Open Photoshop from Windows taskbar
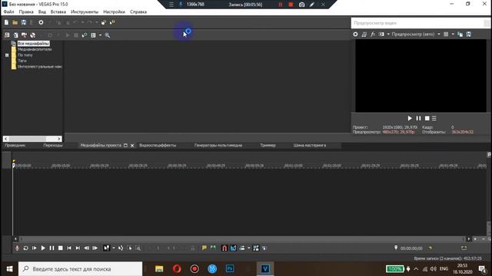492x276 pixels. tap(230, 269)
